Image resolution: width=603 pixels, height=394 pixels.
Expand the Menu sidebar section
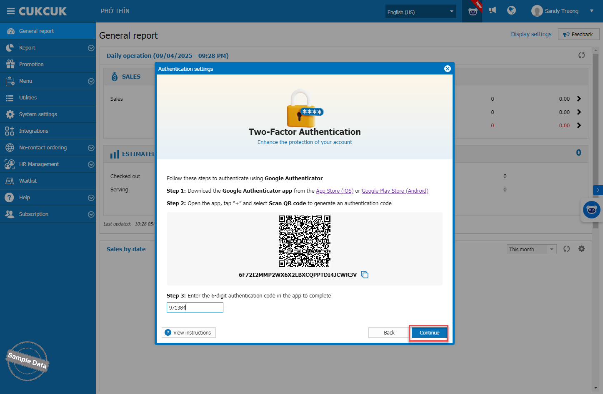(x=91, y=81)
